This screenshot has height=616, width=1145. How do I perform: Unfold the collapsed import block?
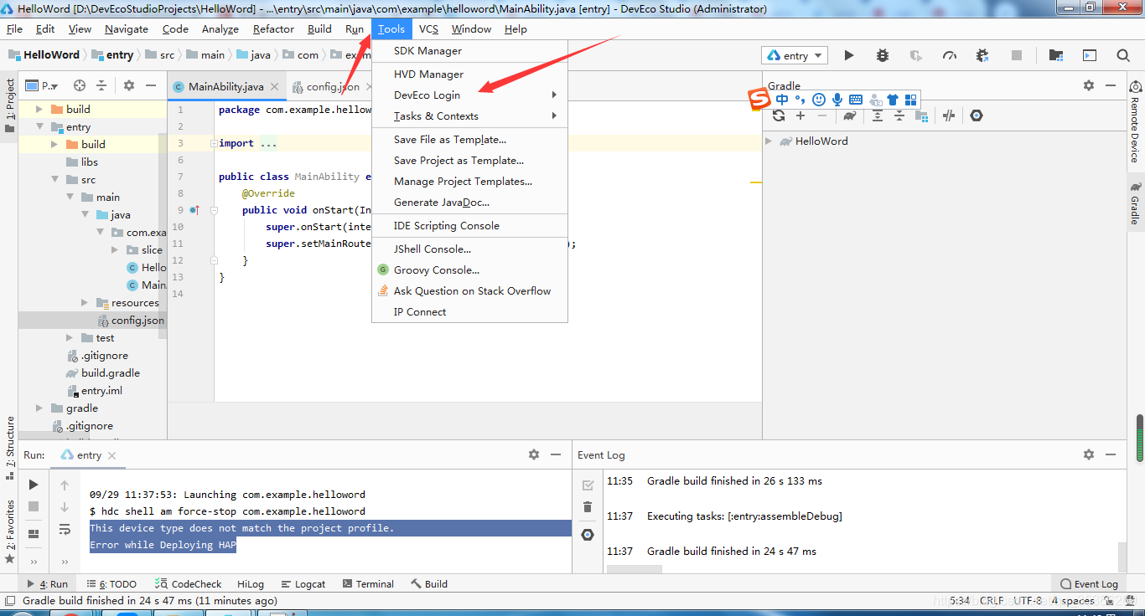(x=214, y=144)
